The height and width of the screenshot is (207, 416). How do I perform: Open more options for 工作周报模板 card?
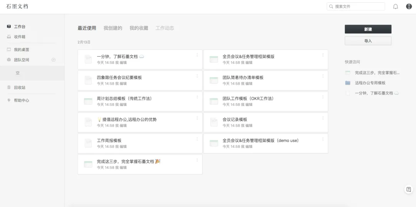click(197, 139)
